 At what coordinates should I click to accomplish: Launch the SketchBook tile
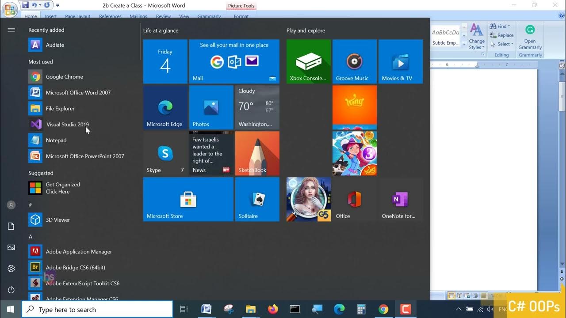click(257, 153)
